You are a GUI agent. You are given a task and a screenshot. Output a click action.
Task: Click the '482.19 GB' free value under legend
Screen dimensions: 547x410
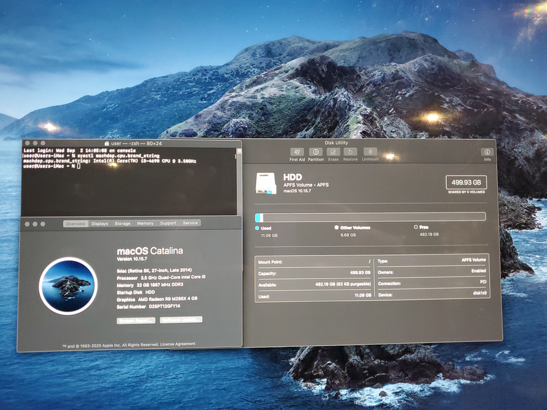click(x=429, y=234)
